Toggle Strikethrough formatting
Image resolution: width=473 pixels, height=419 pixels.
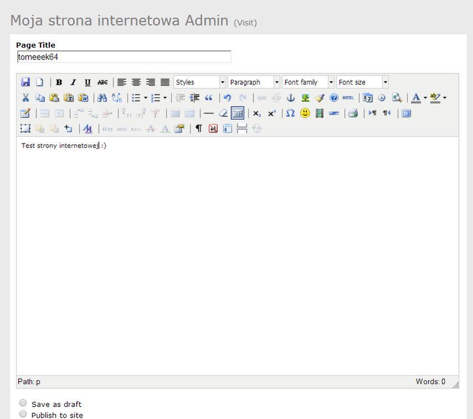(x=102, y=82)
